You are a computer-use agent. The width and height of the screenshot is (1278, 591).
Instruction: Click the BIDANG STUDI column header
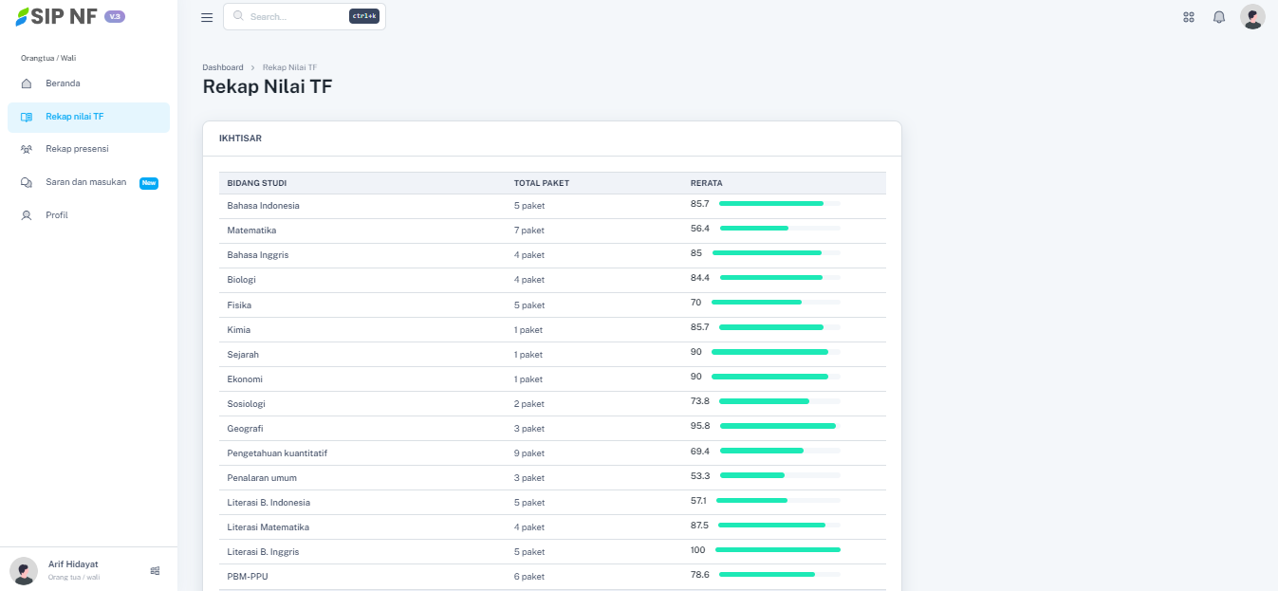click(x=257, y=183)
